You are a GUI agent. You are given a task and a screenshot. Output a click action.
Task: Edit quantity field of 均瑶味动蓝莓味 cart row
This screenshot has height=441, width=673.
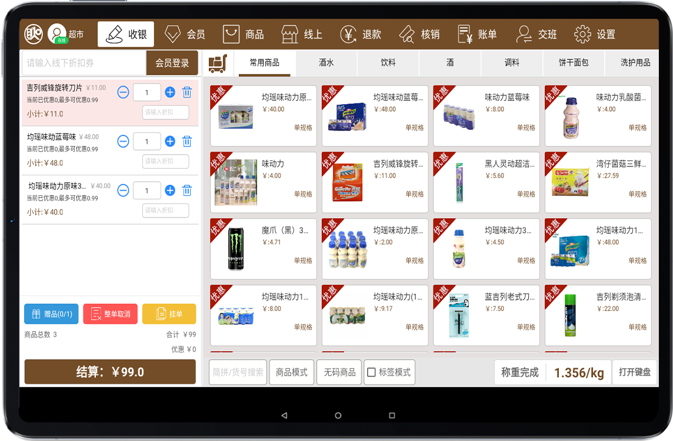(x=147, y=141)
